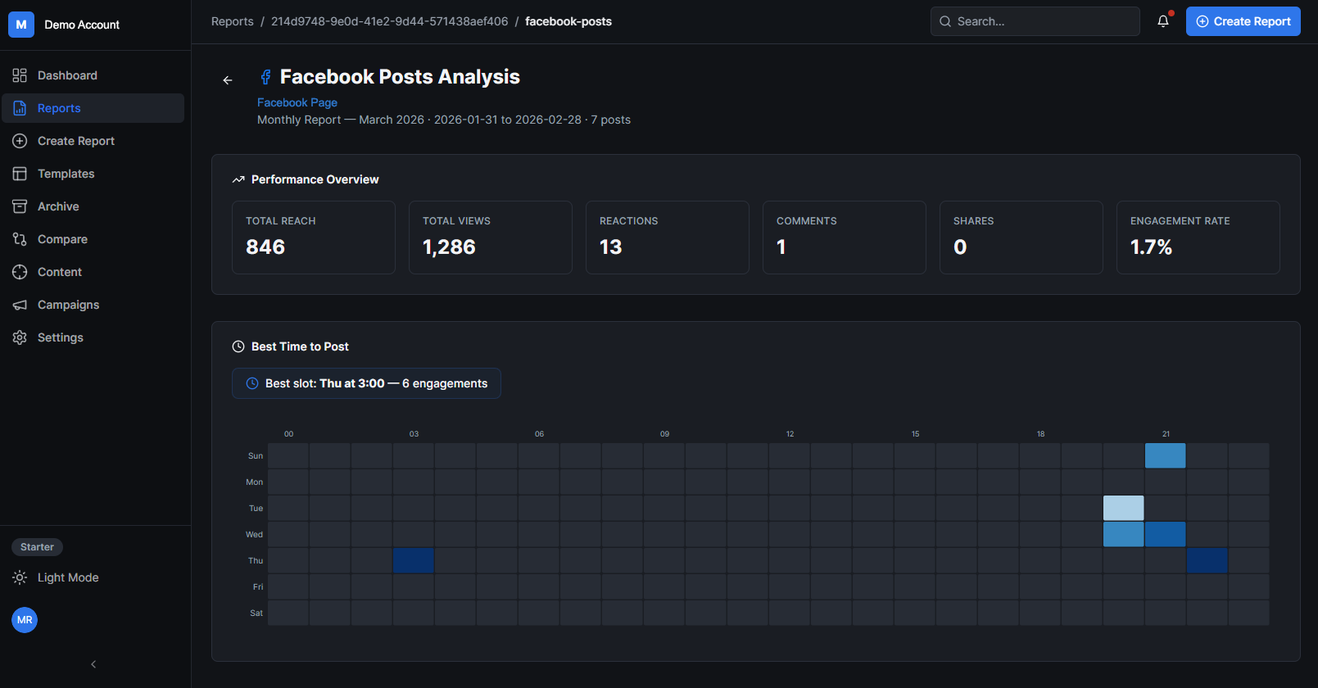The height and width of the screenshot is (688, 1318).
Task: Click the report ID breadcrumb 214d9748
Action: (x=389, y=21)
